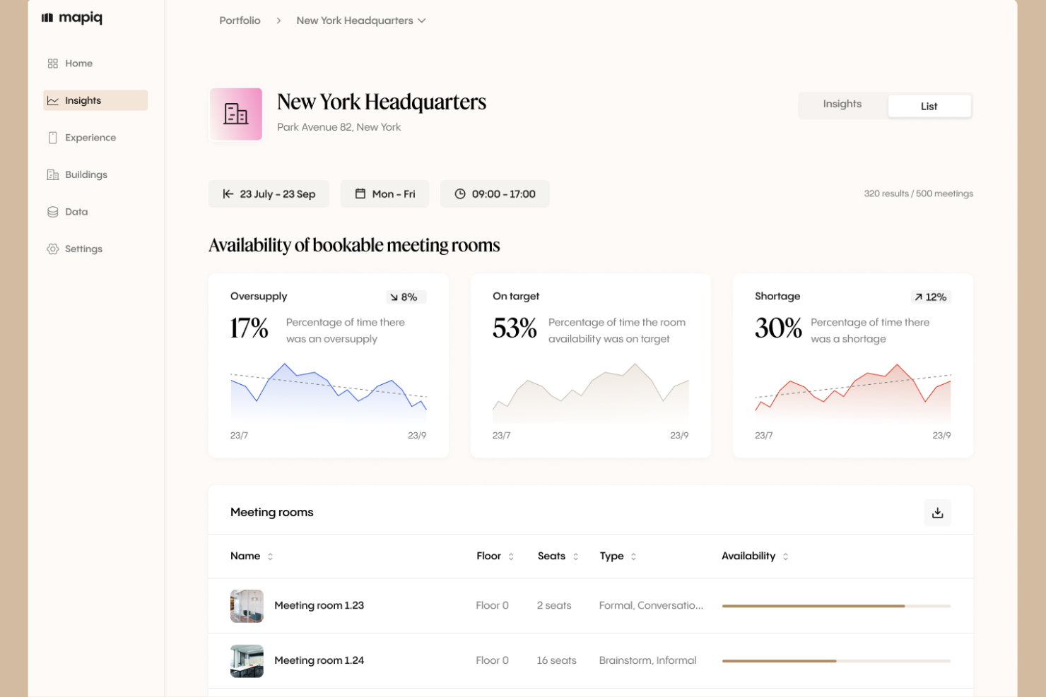1046x697 pixels.
Task: Click the pink building avatar icon
Action: (236, 114)
